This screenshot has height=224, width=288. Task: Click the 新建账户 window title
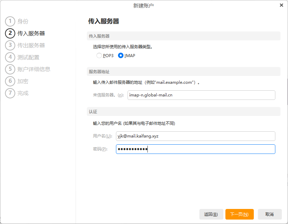(x=143, y=6)
